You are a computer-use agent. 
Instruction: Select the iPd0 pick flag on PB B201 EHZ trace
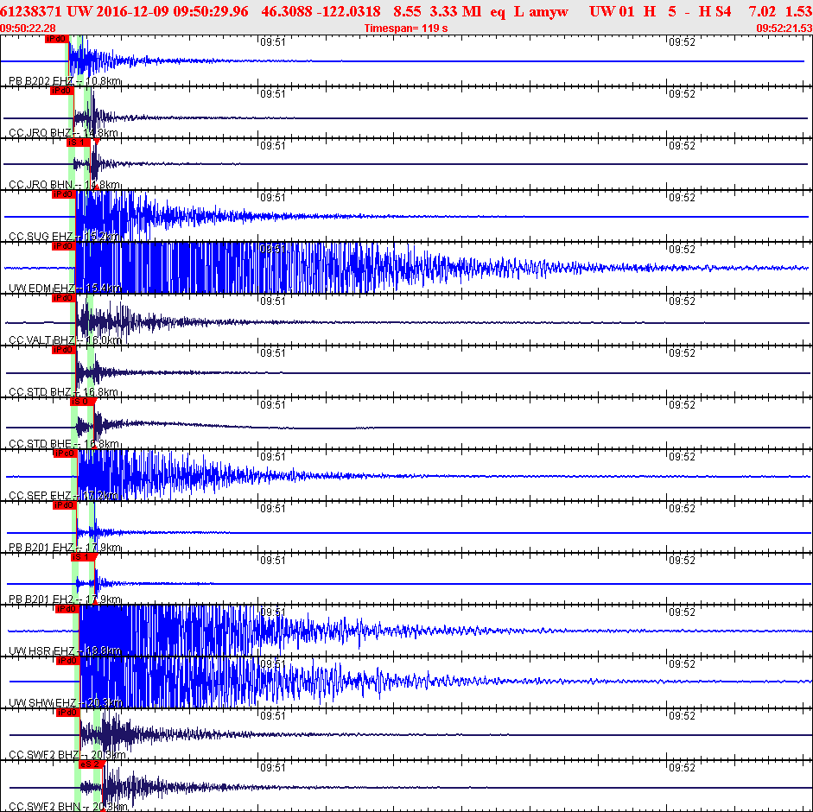pyautogui.click(x=65, y=505)
